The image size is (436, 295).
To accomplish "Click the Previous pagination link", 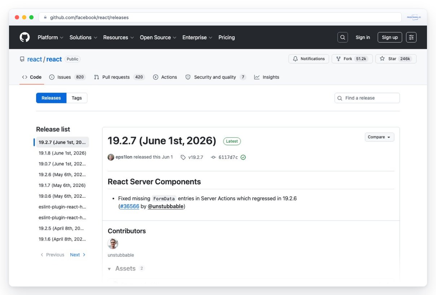I will click(x=52, y=255).
